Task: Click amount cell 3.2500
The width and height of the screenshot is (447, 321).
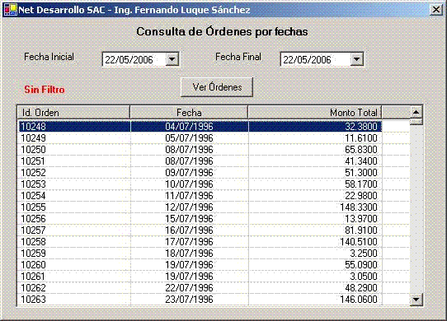Action: [x=315, y=254]
